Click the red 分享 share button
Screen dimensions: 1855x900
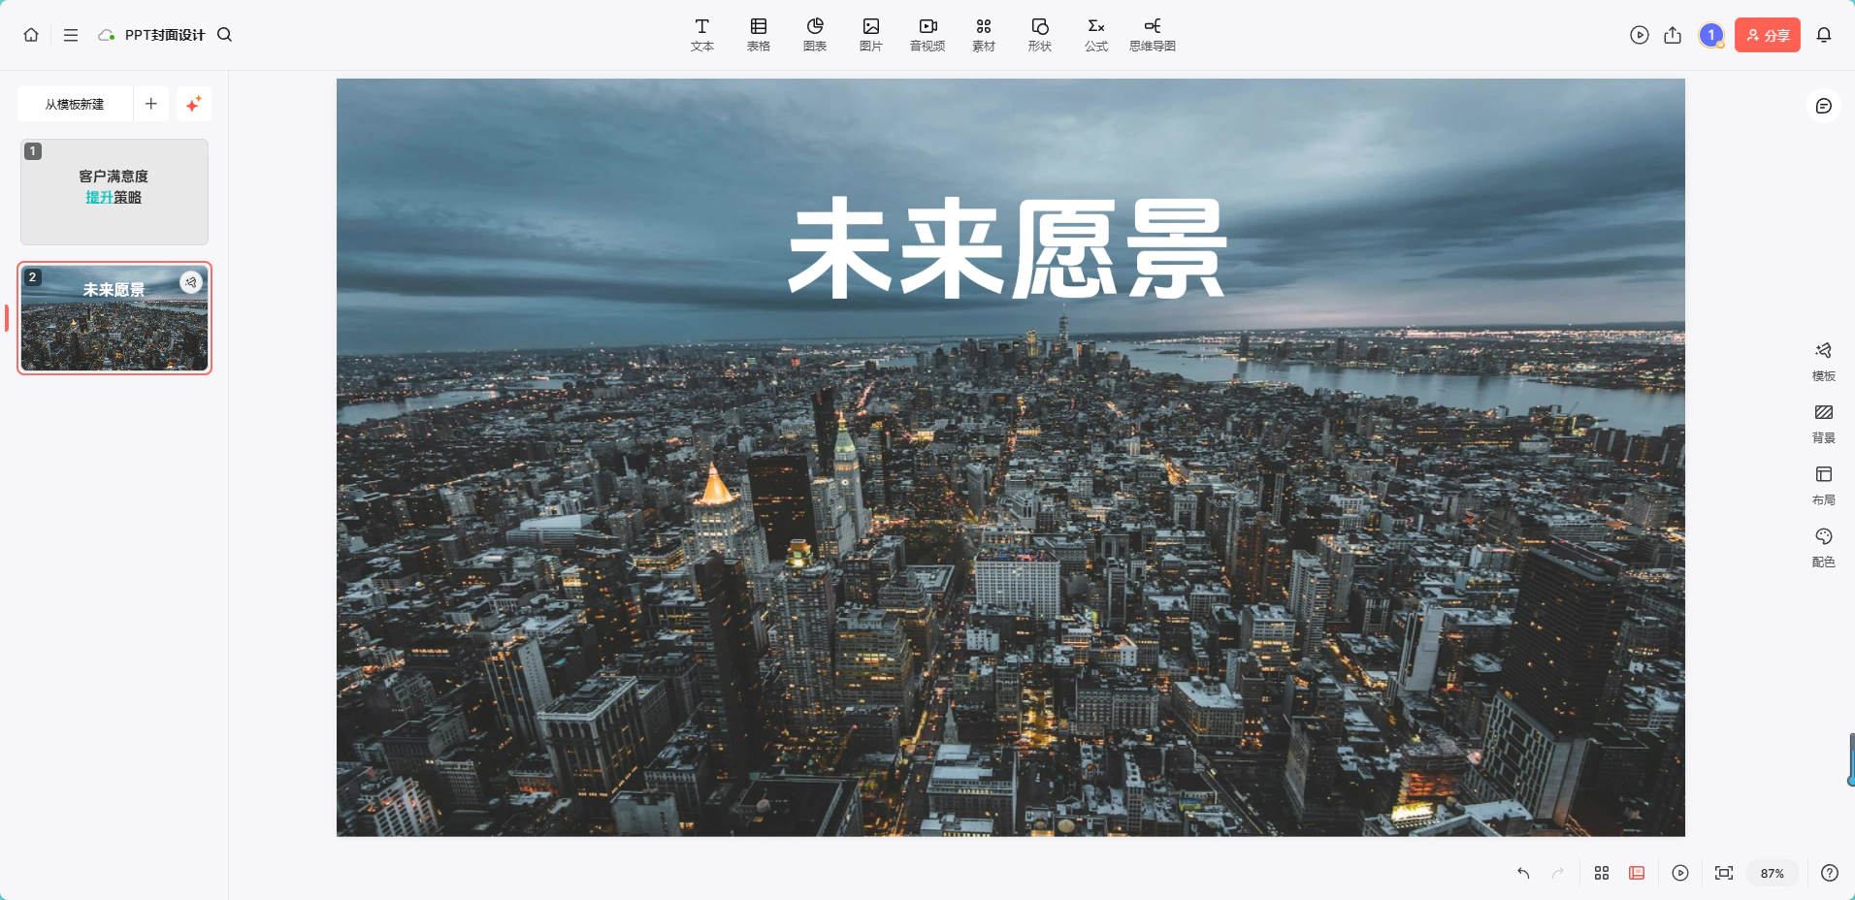point(1768,35)
